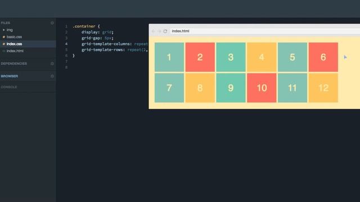
Task: Click grid box number 3
Action: pyautogui.click(x=231, y=57)
